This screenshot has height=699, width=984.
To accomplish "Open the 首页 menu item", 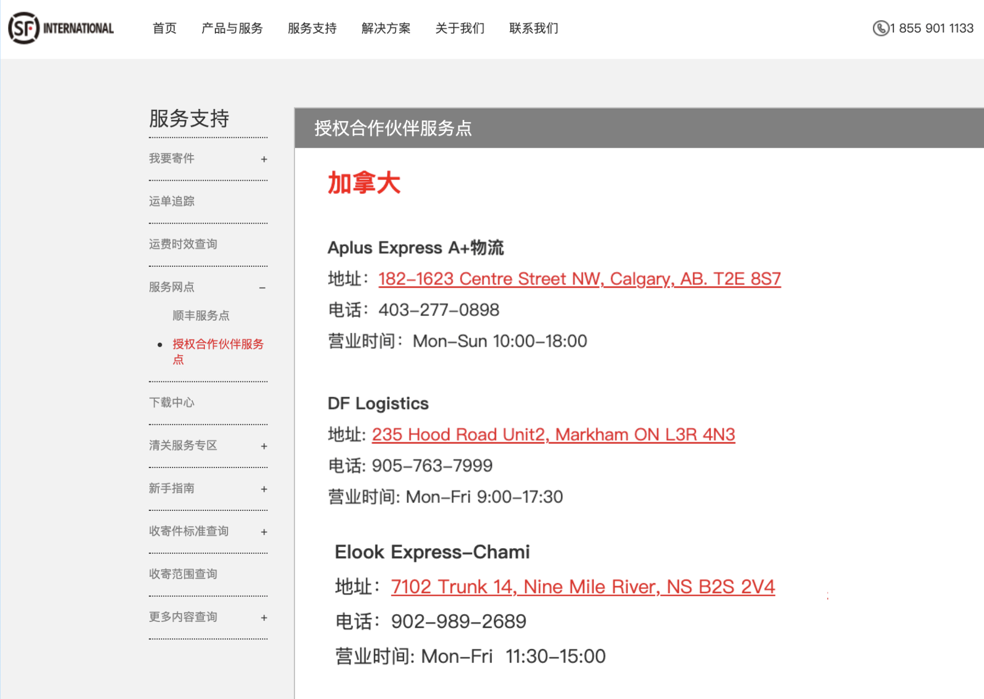I will [165, 28].
